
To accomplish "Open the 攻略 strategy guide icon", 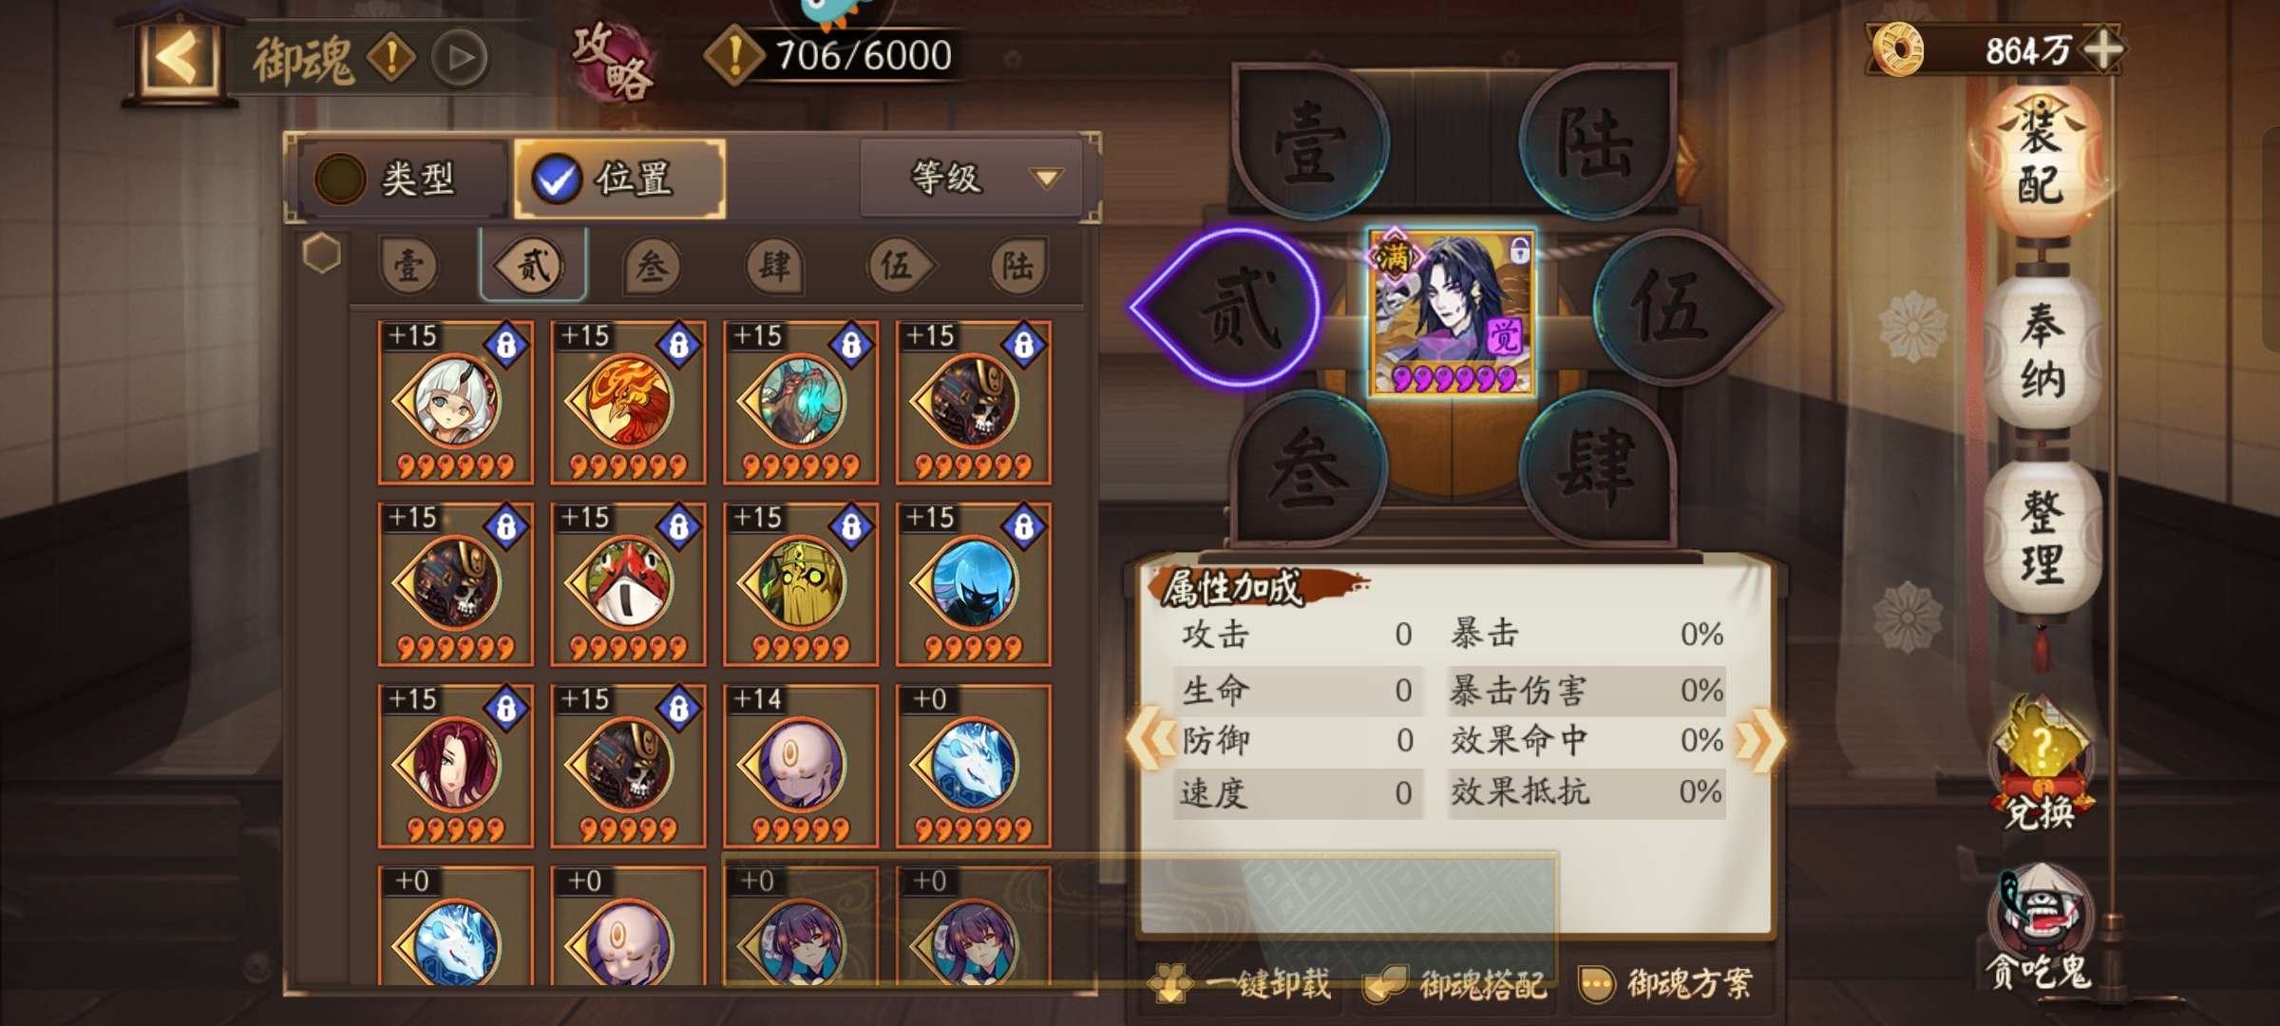I will [613, 59].
